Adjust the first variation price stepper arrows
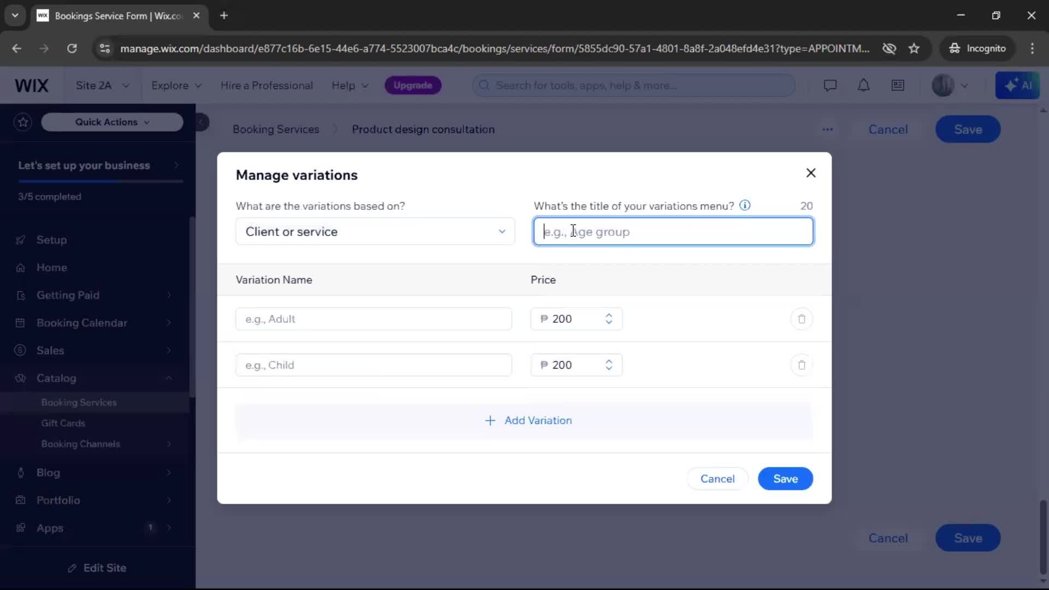This screenshot has width=1049, height=590. pyautogui.click(x=609, y=319)
